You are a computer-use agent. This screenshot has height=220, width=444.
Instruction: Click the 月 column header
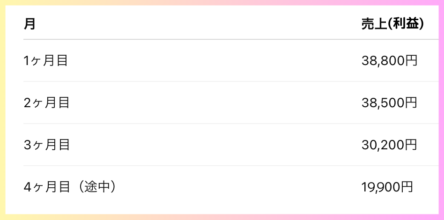tap(30, 24)
